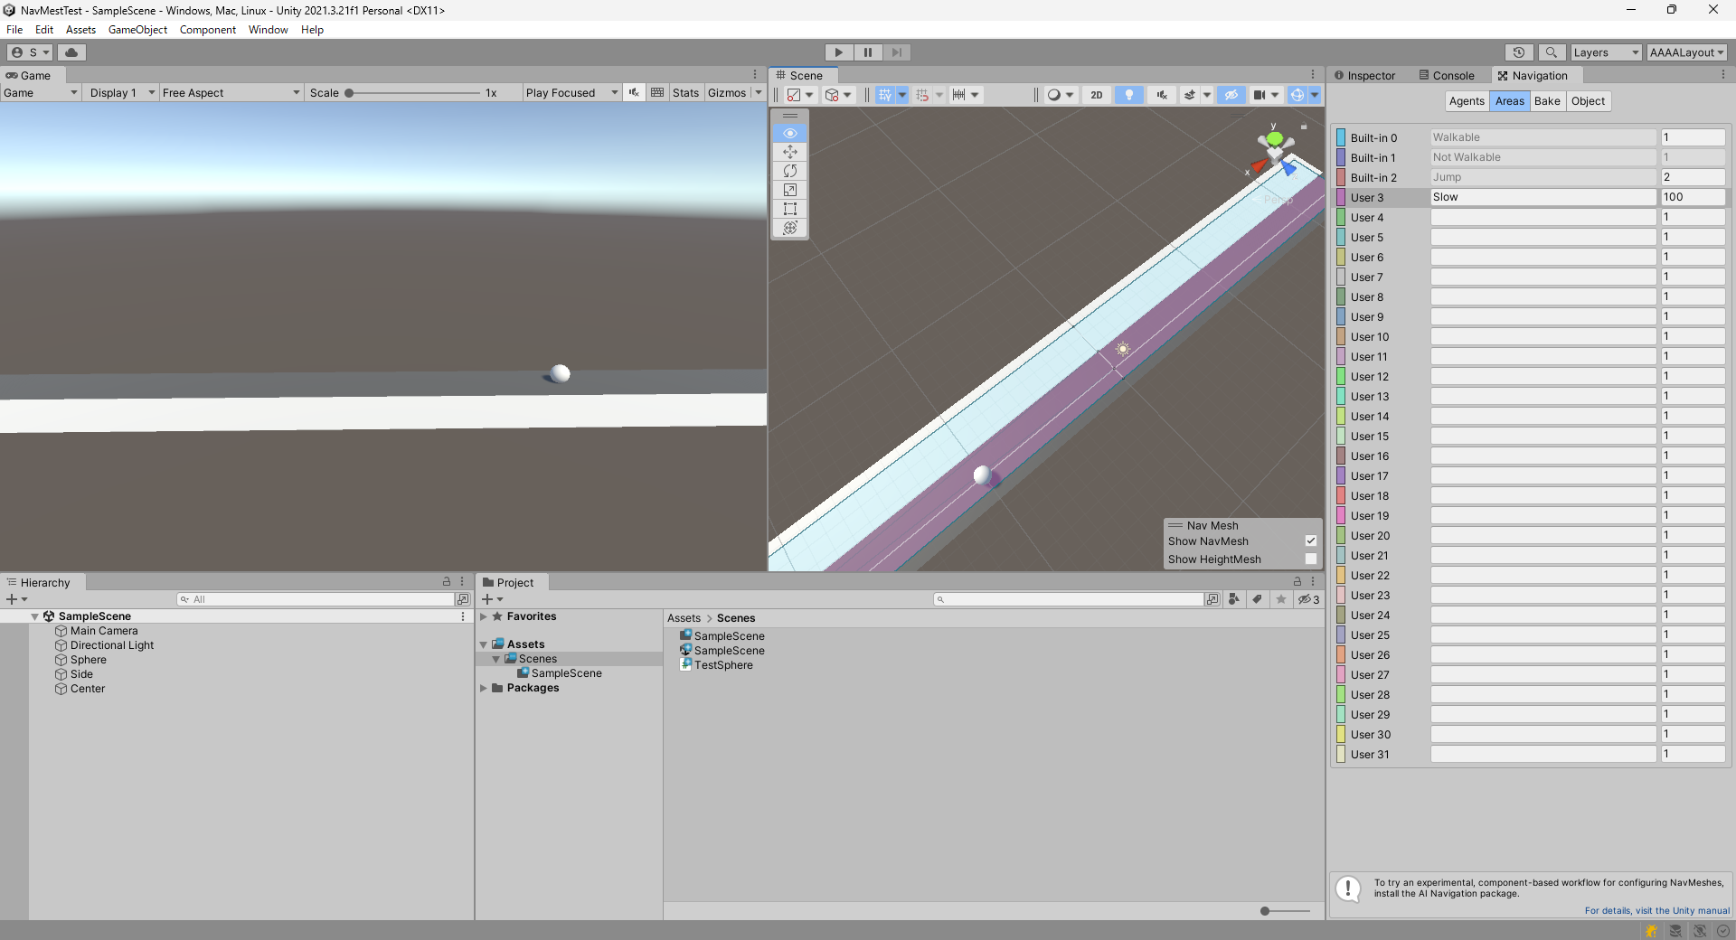Open the Game view shortcuts keyboard icon
Screen dimensions: 1736x940
657,93
